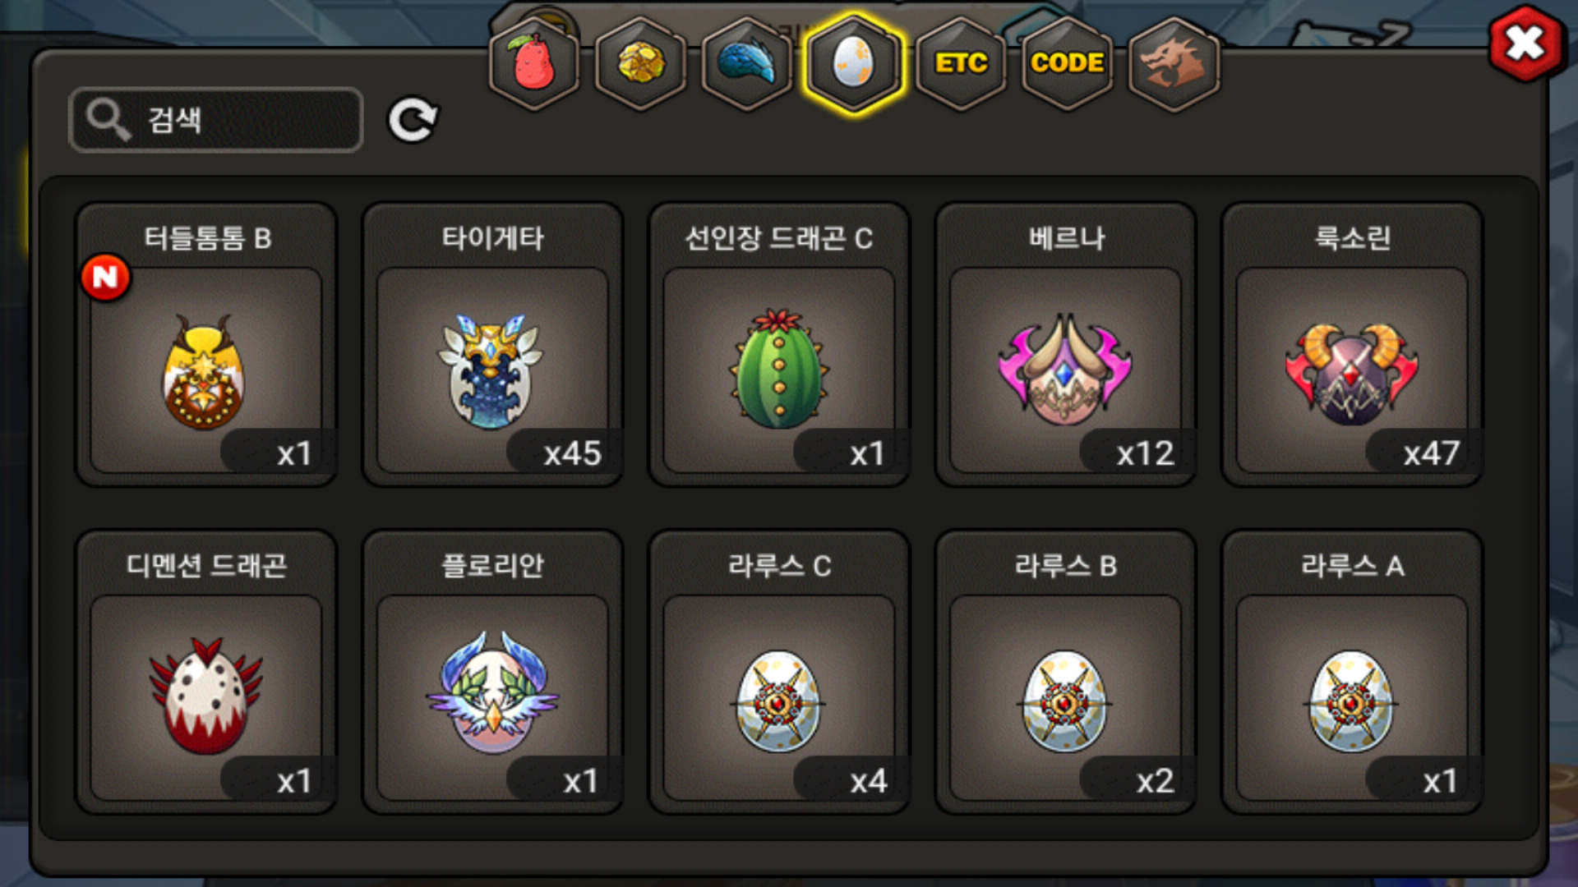
Task: Select the 라루스 C egg
Action: click(779, 672)
